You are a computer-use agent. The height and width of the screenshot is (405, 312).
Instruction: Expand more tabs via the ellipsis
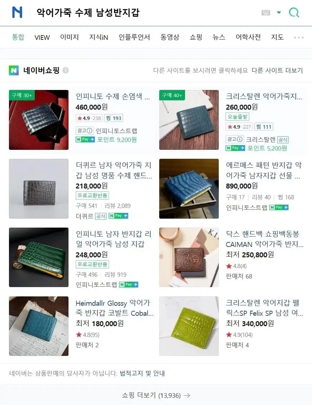coord(299,37)
